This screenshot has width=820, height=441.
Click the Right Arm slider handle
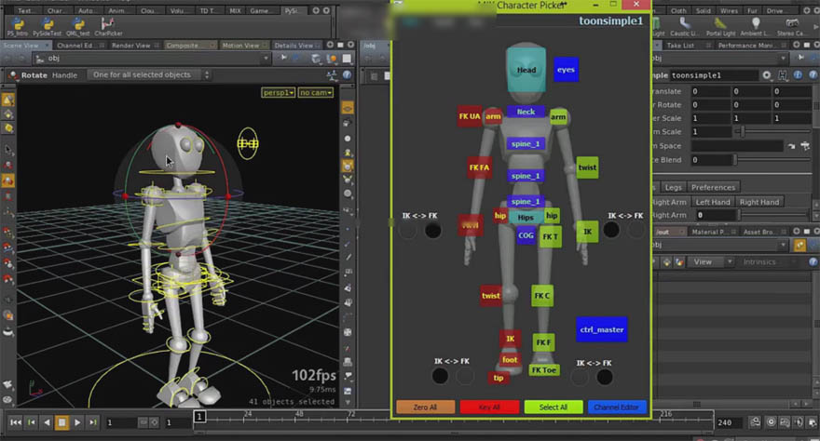point(740,215)
